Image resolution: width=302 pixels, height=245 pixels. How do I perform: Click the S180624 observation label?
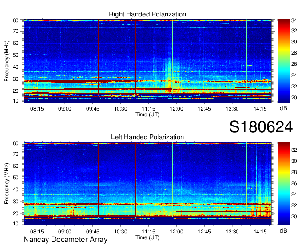261,127
